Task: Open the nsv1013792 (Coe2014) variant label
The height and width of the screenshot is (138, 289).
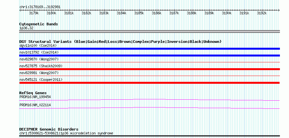Action: tap(39, 53)
